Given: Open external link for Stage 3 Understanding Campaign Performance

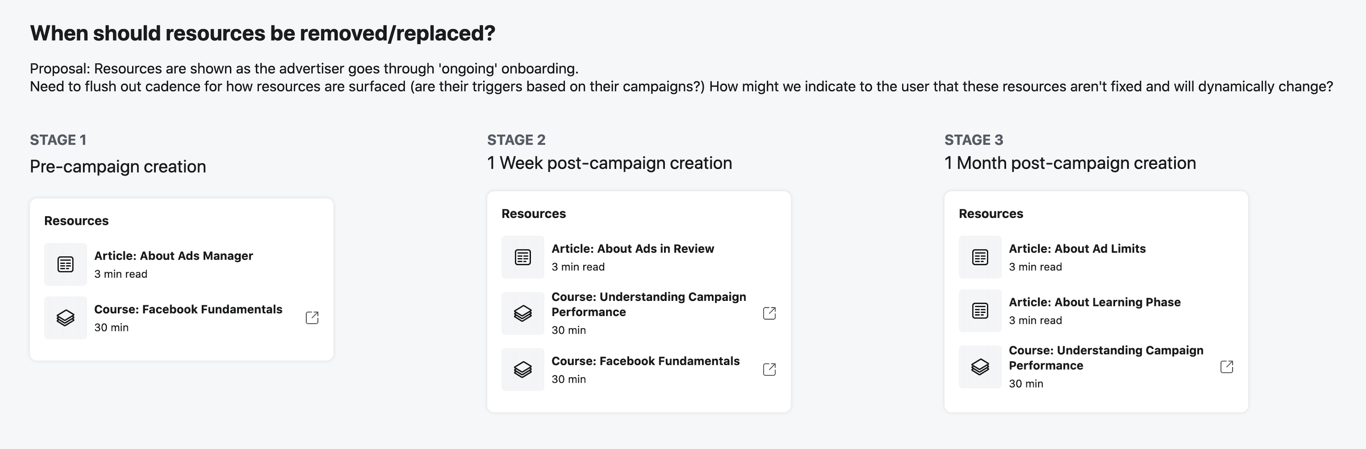Looking at the screenshot, I should (x=1226, y=367).
